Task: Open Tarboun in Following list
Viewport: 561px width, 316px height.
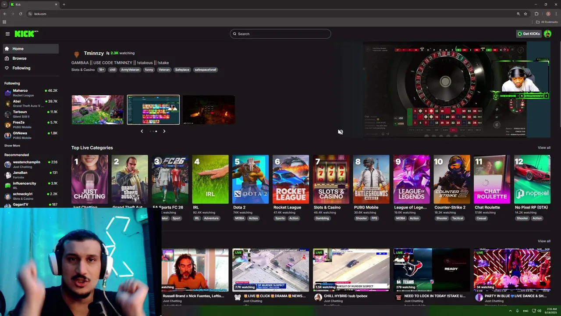Action: click(x=31, y=114)
